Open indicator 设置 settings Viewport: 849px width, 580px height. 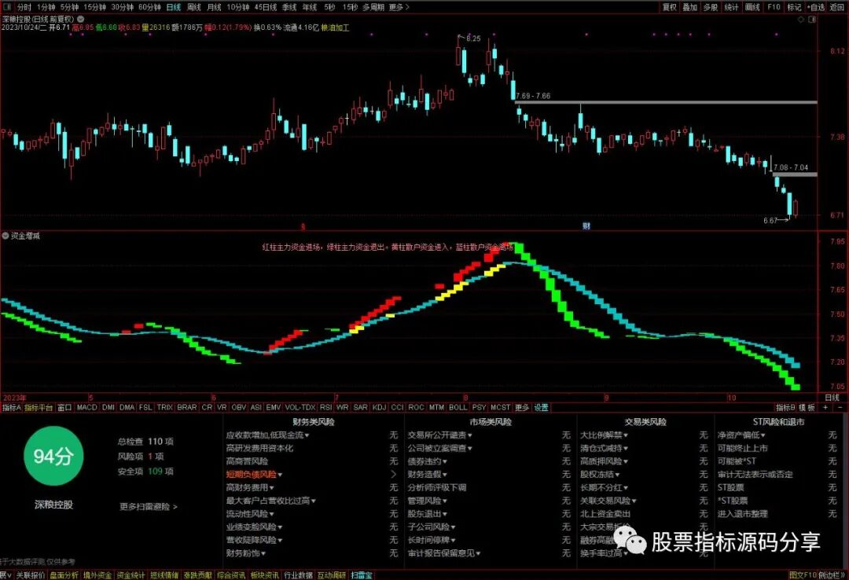(x=541, y=407)
